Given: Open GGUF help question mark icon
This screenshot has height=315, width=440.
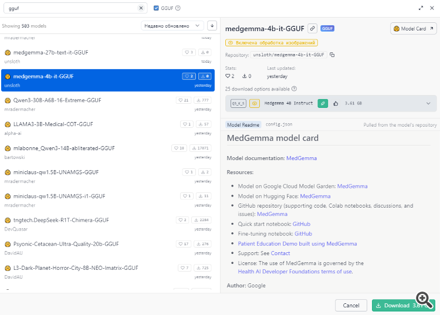Looking at the screenshot, I should [x=178, y=8].
